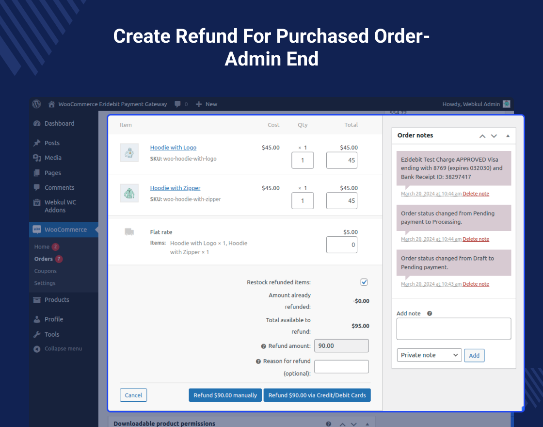The image size is (543, 427).
Task: Click the WooCommerce logo icon in sidebar
Action: coord(37,230)
